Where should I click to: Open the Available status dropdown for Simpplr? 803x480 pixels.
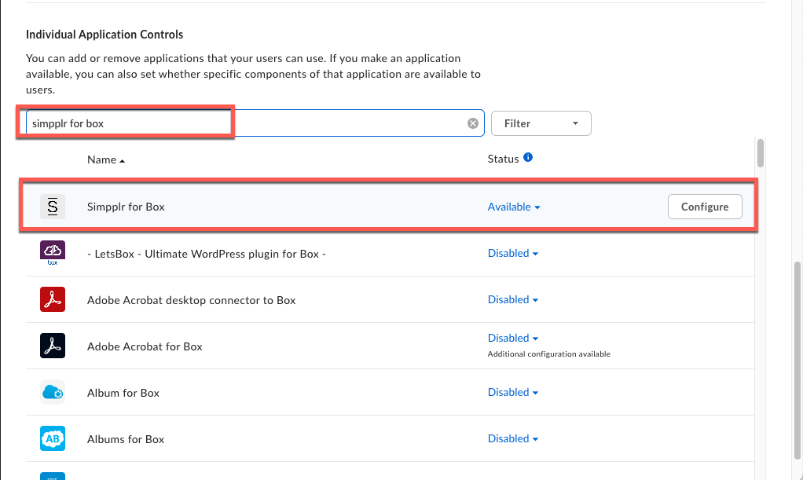click(514, 207)
